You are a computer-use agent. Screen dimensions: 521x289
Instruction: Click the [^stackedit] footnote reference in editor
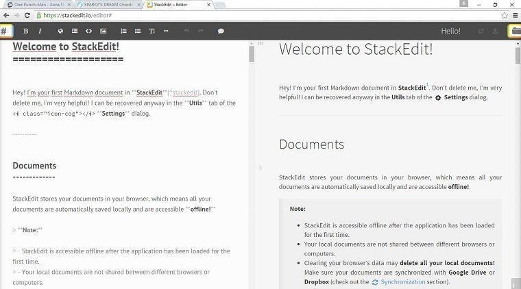click(184, 92)
